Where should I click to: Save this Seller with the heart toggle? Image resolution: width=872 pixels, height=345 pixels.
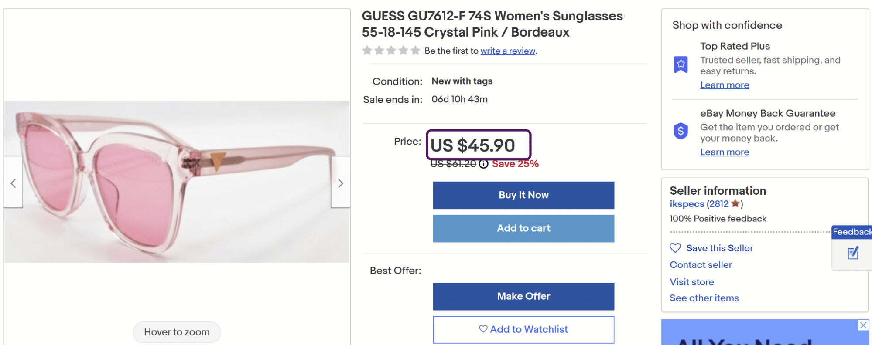[675, 248]
